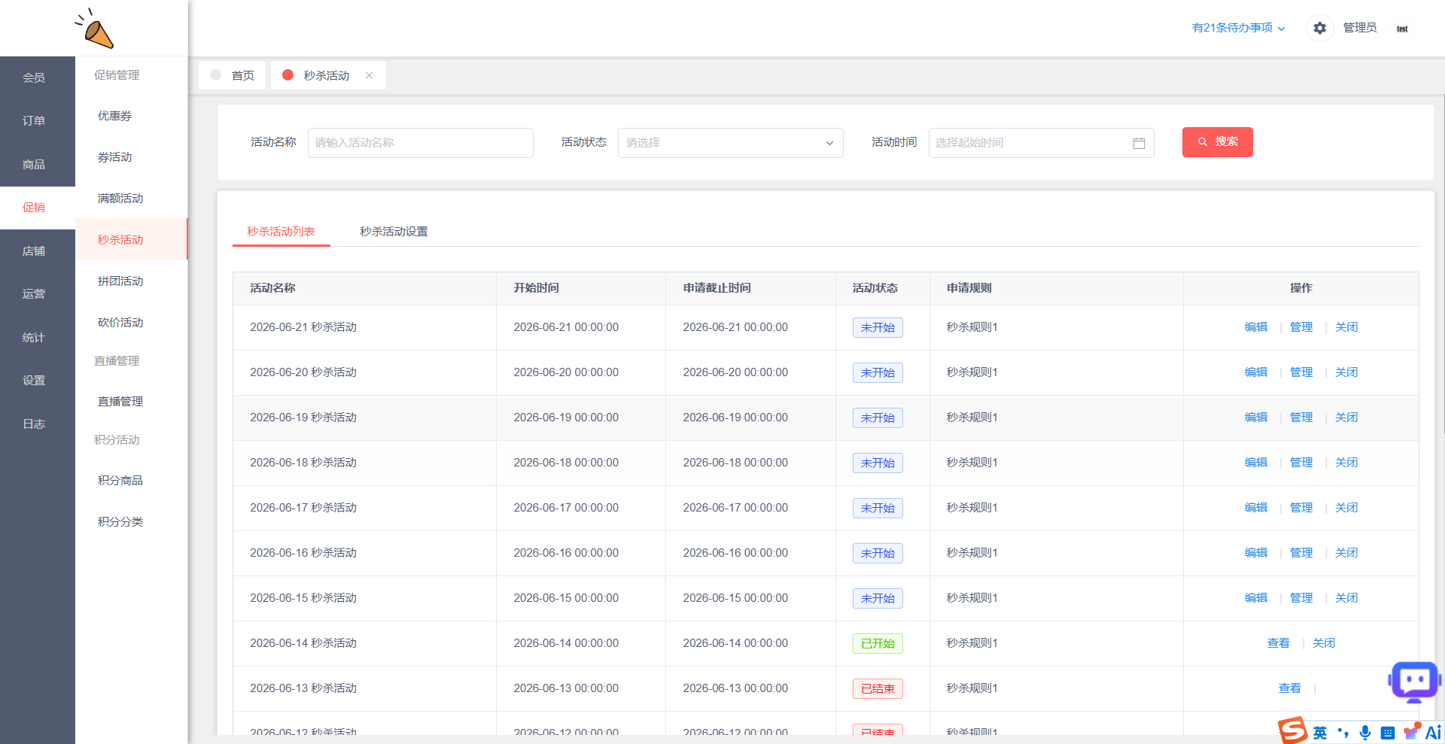Click 编辑 for 2026-06-21 秒杀活动
Viewport: 1445px width, 744px height.
(1255, 327)
